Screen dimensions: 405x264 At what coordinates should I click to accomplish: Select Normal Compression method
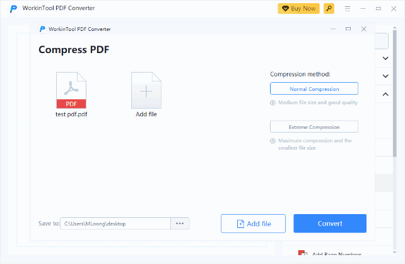(x=314, y=88)
